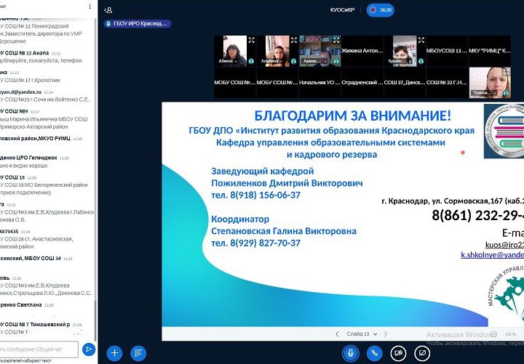Viewport: 524px width, 364px height.
Task: Toggle webcam sharing button
Action: pyautogui.click(x=397, y=353)
